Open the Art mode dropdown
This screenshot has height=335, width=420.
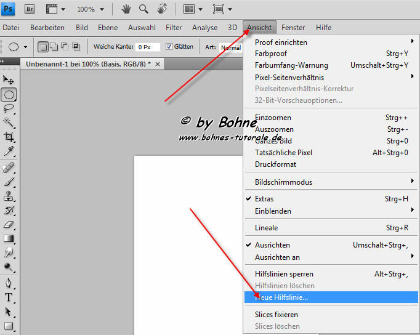coord(230,47)
